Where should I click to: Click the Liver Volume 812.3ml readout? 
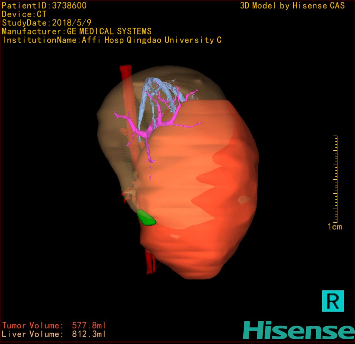click(54, 334)
